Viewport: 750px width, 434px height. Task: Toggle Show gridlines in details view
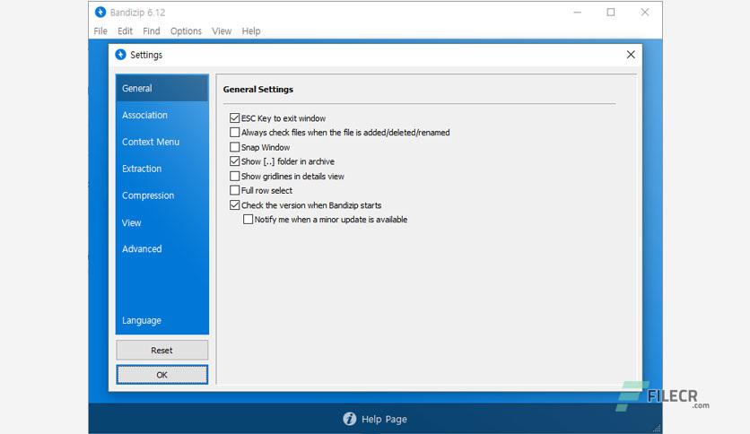click(x=234, y=176)
